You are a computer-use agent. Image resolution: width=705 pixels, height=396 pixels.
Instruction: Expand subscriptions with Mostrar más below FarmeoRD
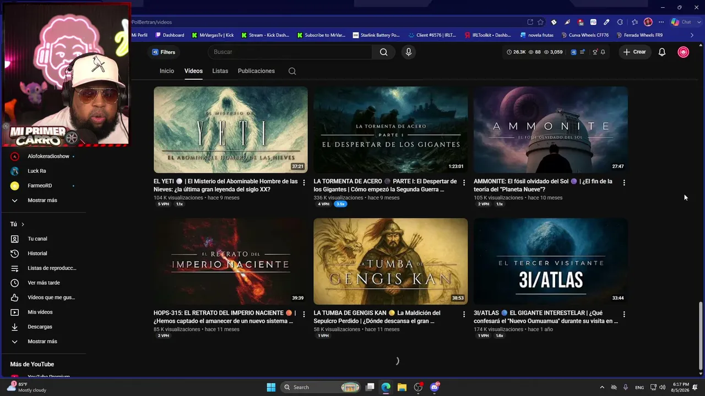[x=43, y=200]
